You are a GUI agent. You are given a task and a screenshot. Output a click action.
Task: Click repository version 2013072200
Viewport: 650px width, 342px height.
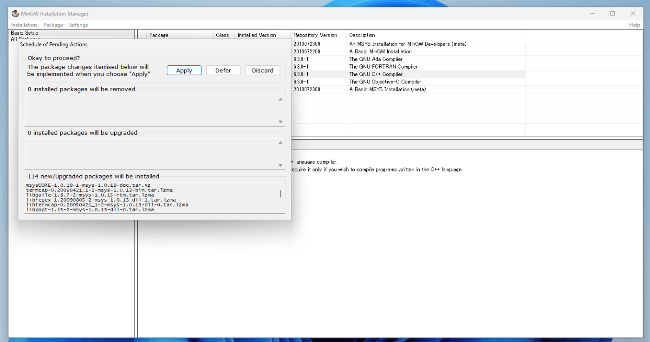(x=307, y=51)
